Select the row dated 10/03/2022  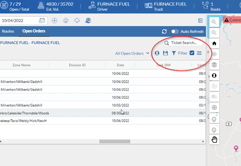(103, 105)
